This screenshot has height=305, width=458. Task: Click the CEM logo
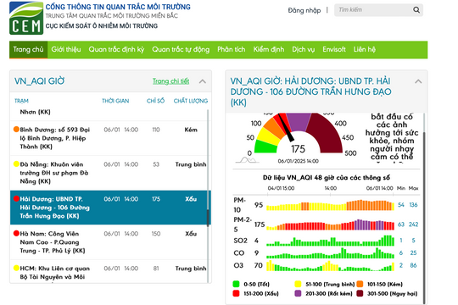(x=26, y=18)
